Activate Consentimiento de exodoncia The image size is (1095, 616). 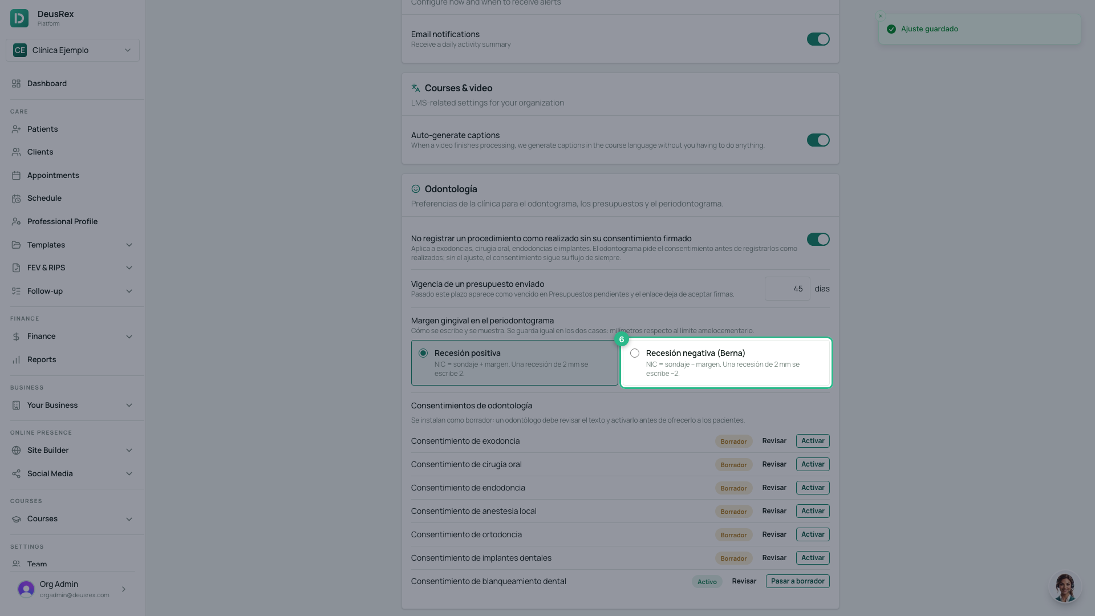(x=813, y=441)
